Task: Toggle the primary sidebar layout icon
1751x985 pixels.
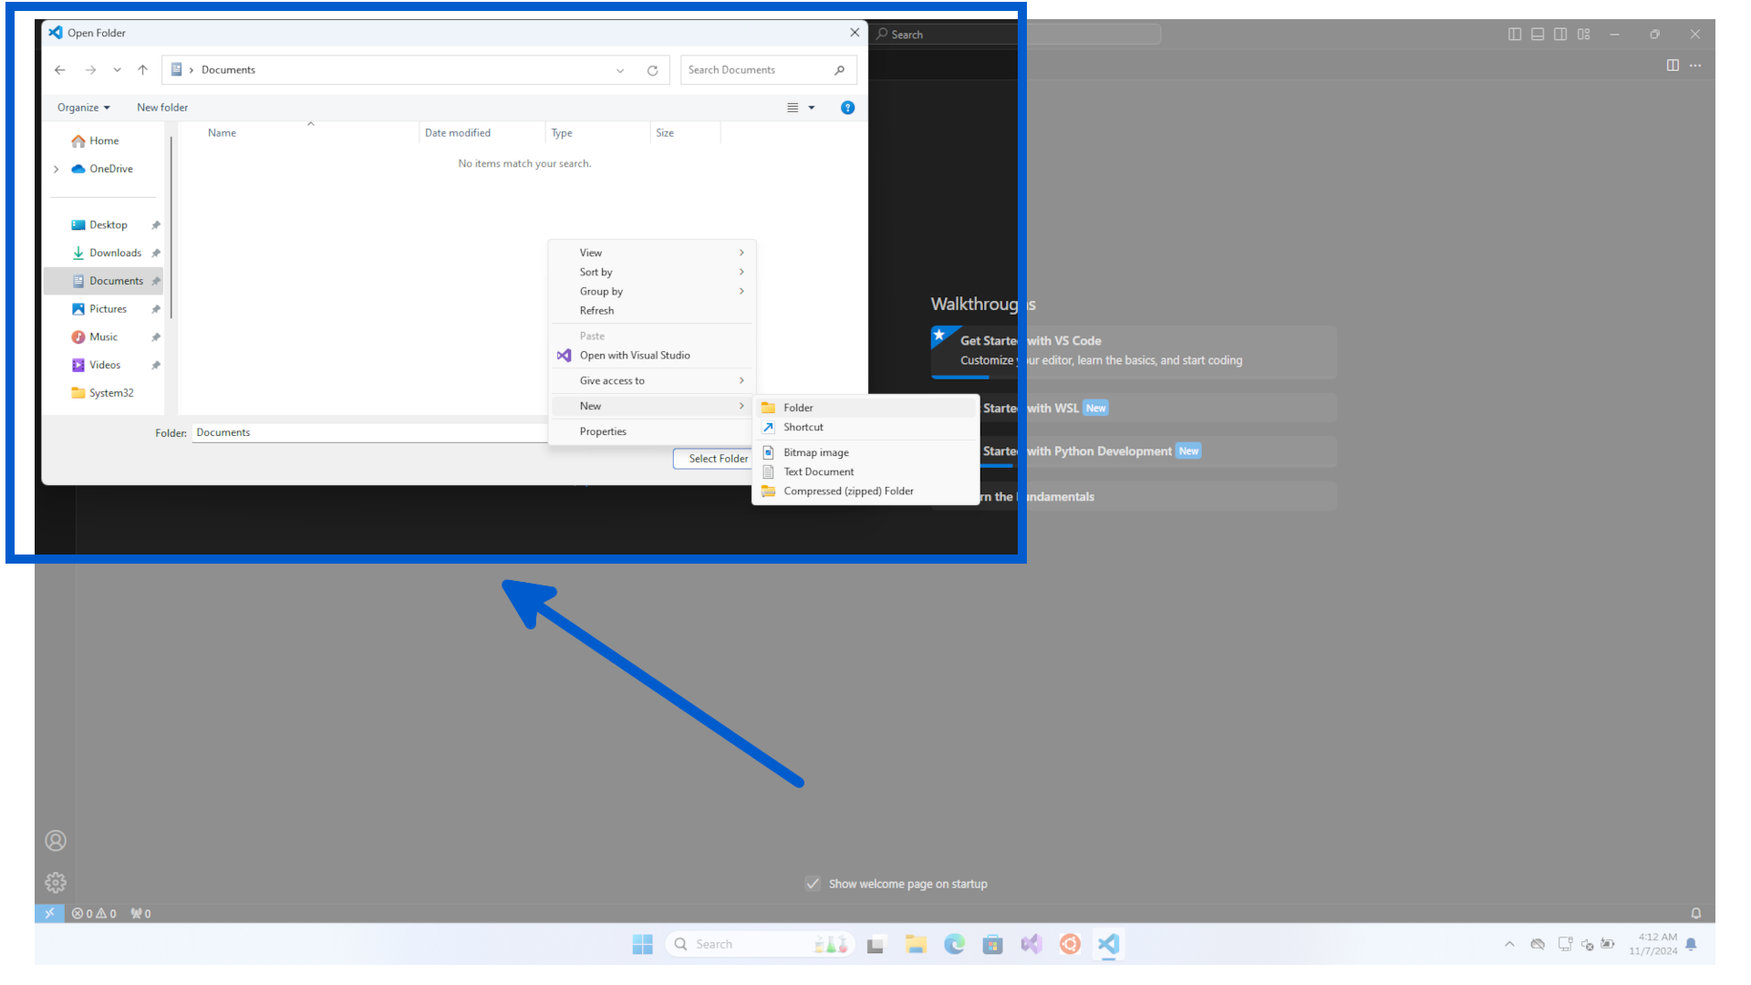Action: point(1514,34)
